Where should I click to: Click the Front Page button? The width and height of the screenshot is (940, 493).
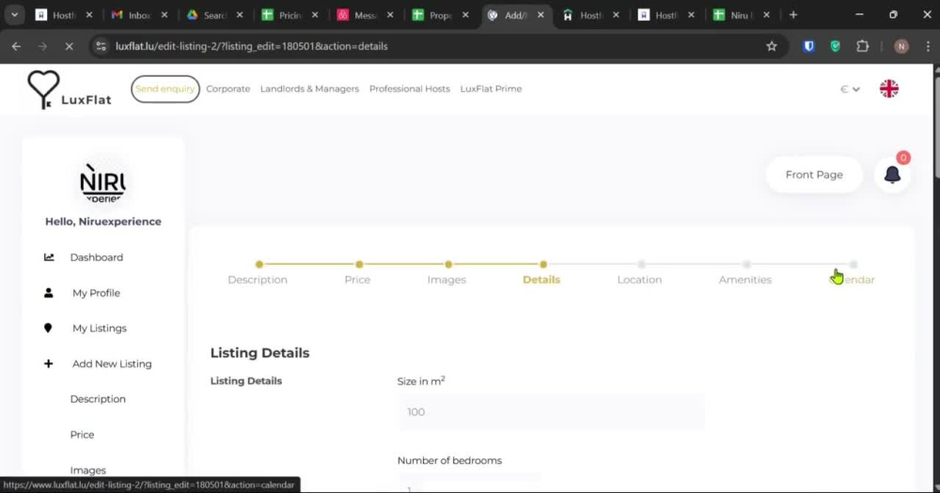tap(814, 175)
